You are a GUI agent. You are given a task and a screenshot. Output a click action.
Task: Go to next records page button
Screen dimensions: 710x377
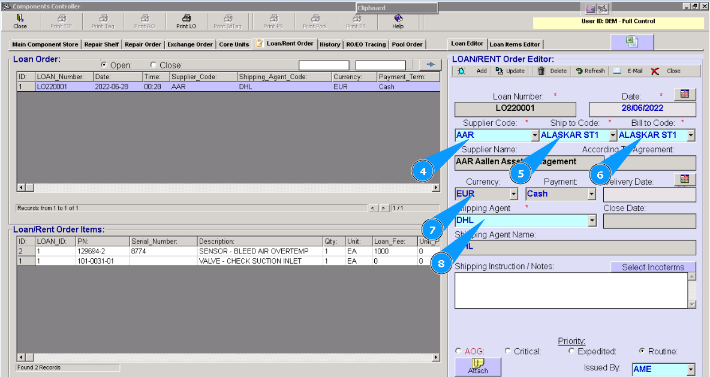[384, 208]
